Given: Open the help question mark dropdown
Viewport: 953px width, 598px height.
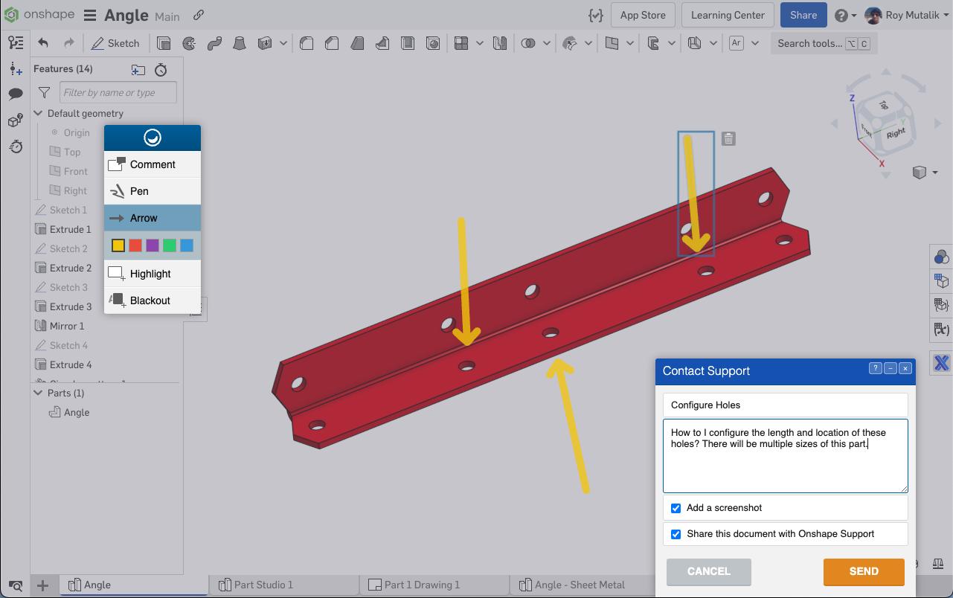Looking at the screenshot, I should pos(844,16).
